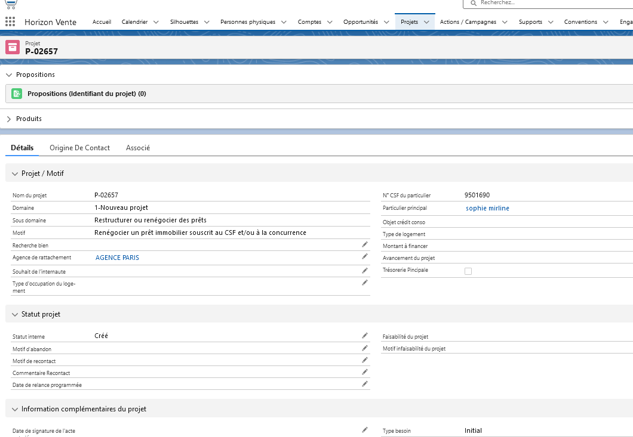
Task: Click the pink Projet record icon
Action: coord(13,47)
